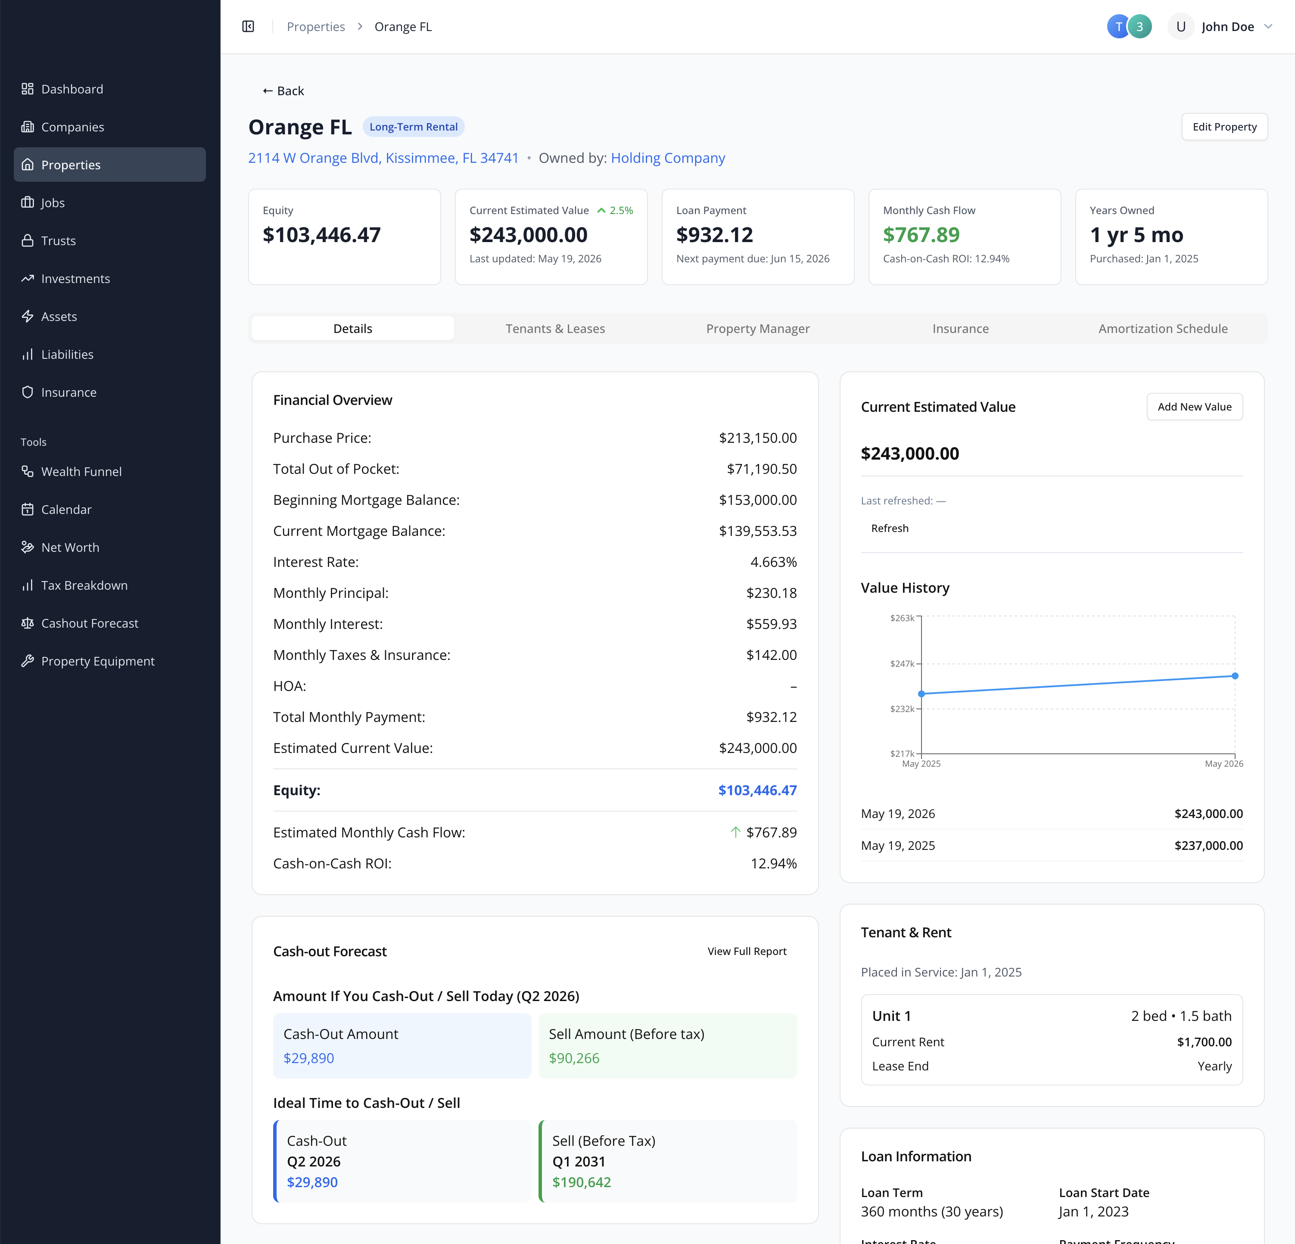This screenshot has width=1295, height=1244.
Task: Click the Cashout Forecast scale icon
Action: (x=27, y=623)
